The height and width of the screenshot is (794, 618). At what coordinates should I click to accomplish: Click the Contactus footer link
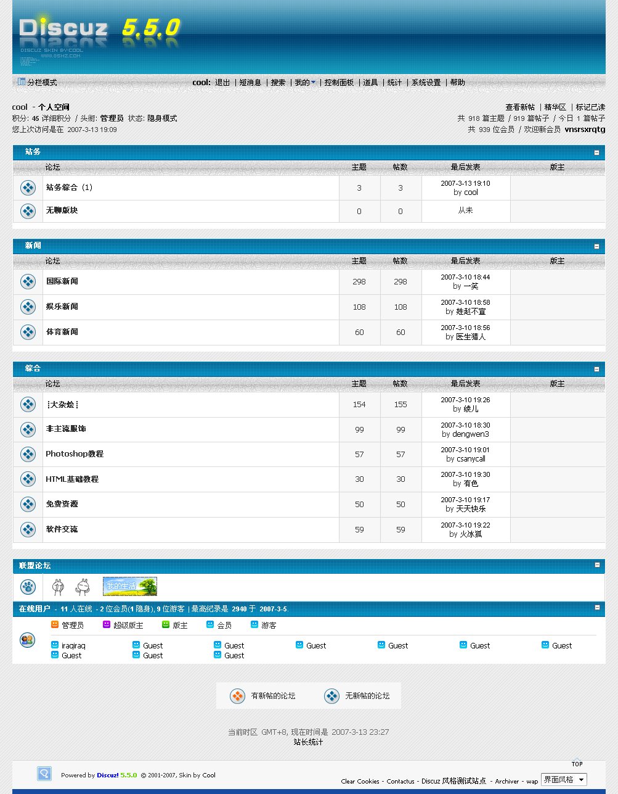click(x=400, y=782)
